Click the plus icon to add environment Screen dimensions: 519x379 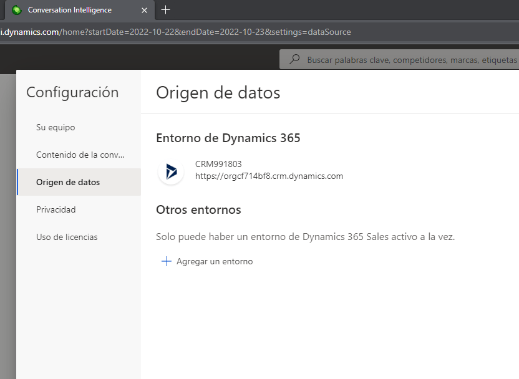click(x=166, y=261)
